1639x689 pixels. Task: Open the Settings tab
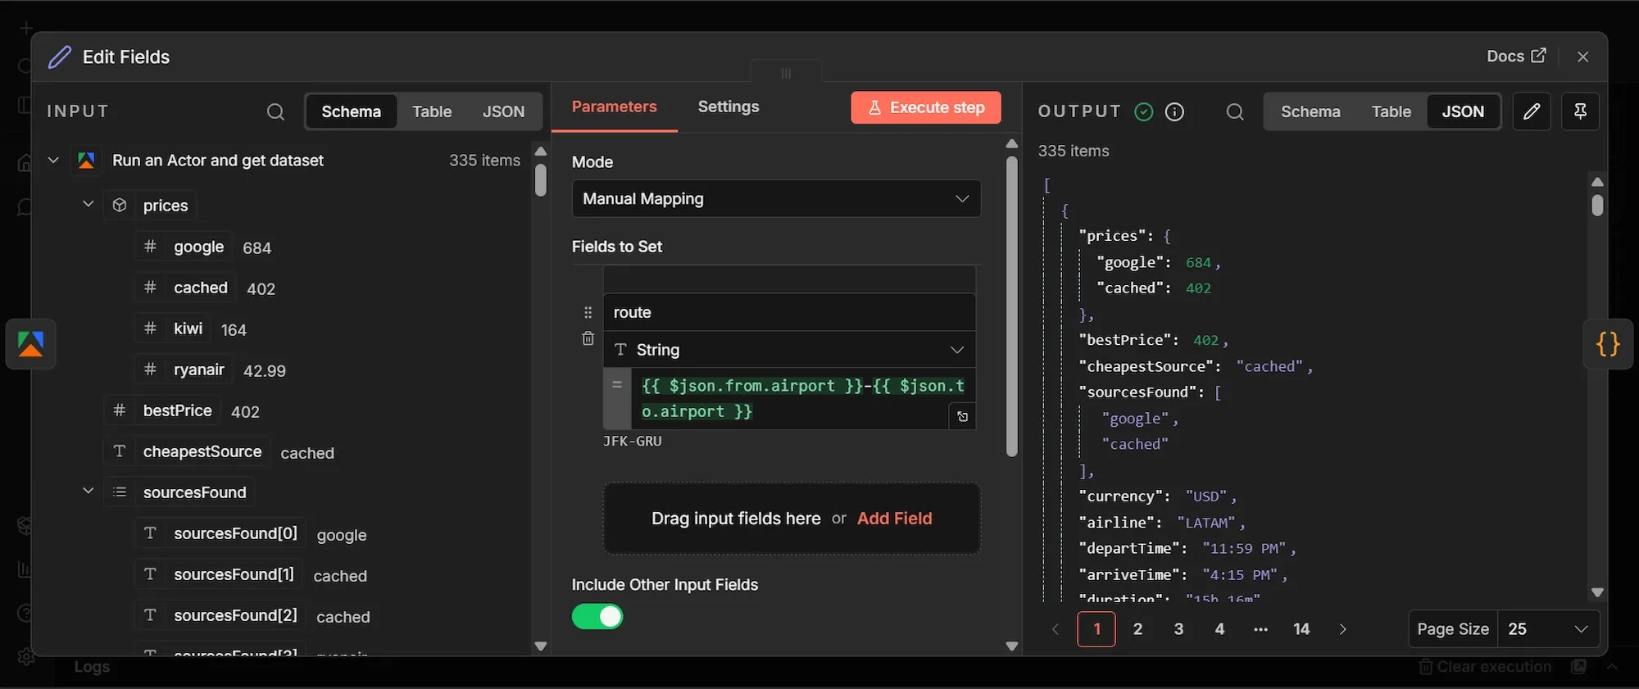click(x=729, y=107)
